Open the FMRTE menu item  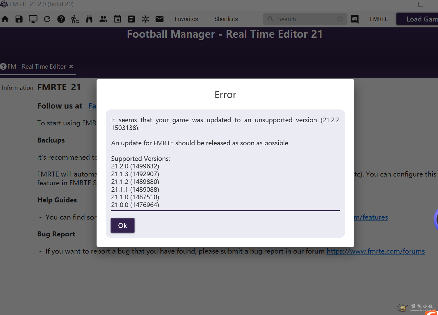[x=379, y=19]
